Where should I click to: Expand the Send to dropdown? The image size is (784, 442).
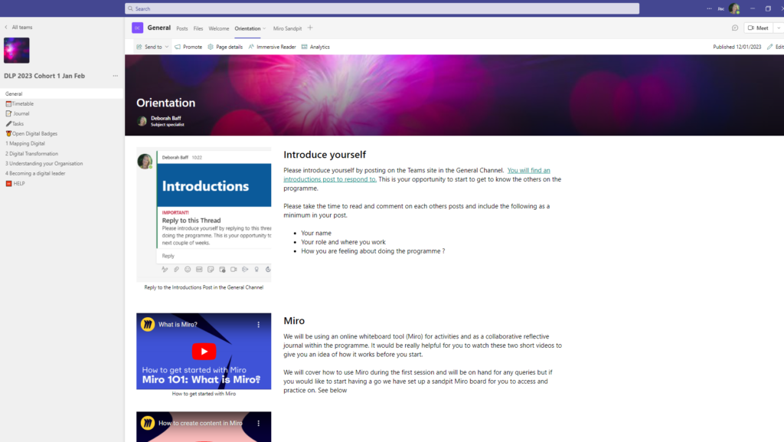(167, 47)
